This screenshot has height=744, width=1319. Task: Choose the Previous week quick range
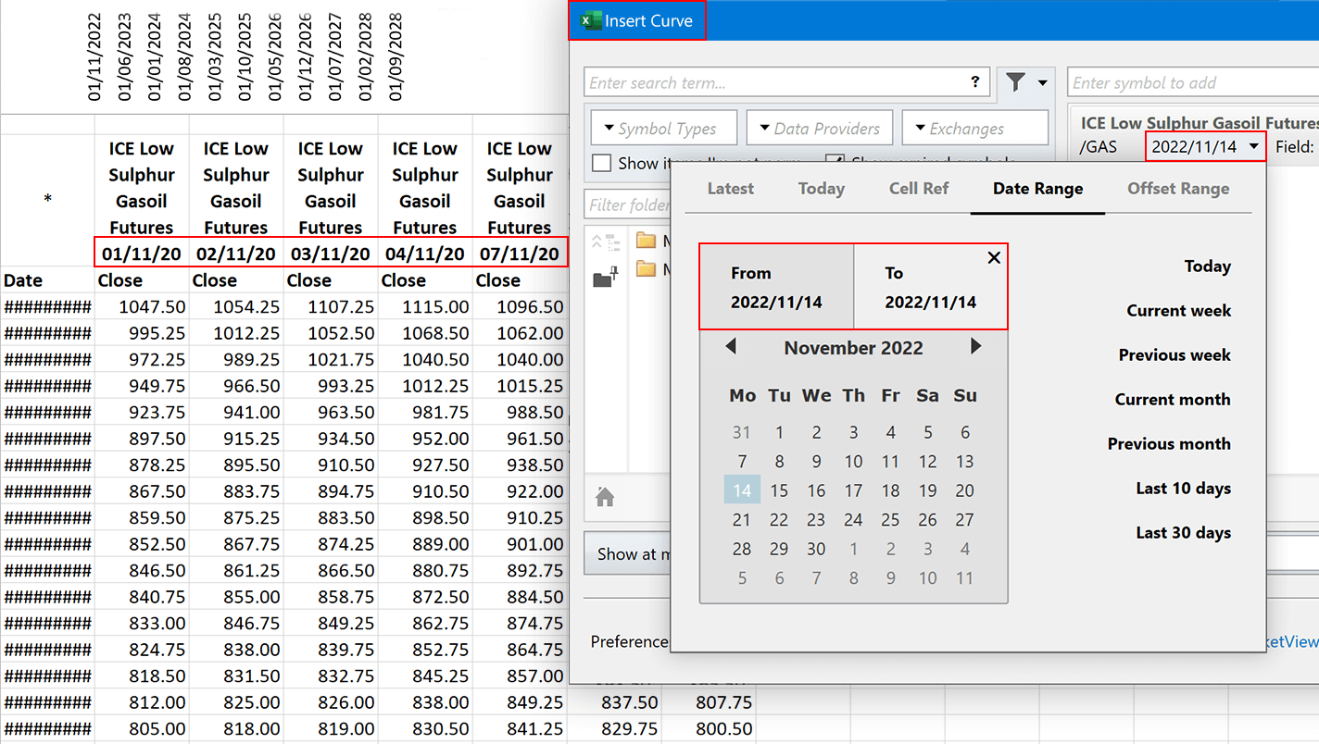(1175, 355)
